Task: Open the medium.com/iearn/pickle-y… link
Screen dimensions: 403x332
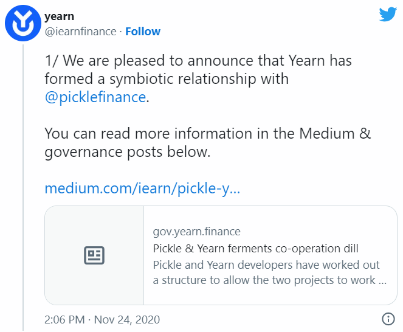Action: [x=142, y=188]
